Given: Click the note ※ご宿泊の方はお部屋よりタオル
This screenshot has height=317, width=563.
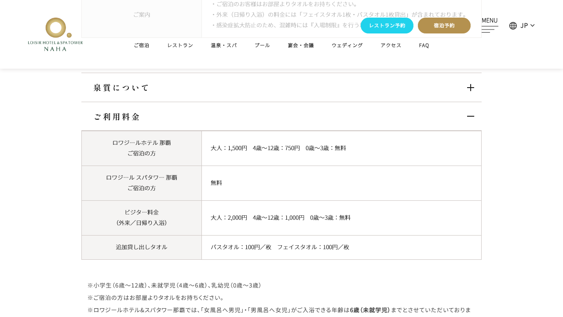Looking at the screenshot, I should point(156,298).
